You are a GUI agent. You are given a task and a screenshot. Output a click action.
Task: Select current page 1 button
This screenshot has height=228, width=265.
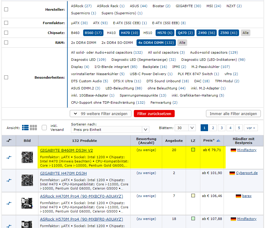[x=204, y=128]
